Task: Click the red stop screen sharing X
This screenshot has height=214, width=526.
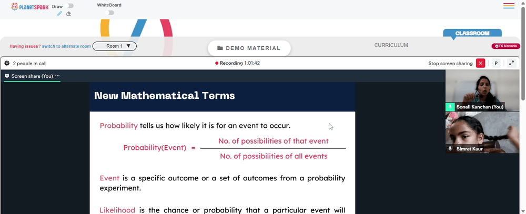Action: point(480,63)
